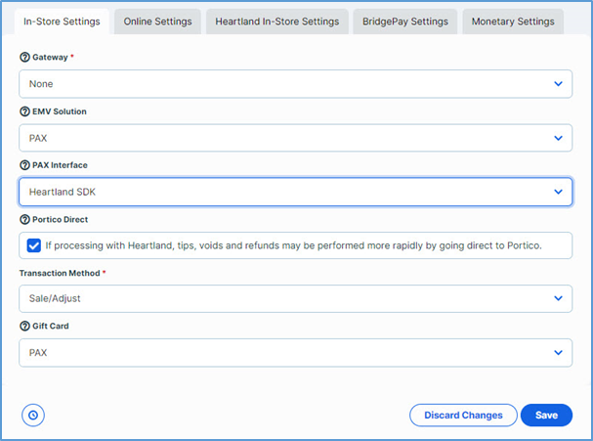Switch to the Online Settings tab
Screen dimensions: 593x441
coord(157,22)
